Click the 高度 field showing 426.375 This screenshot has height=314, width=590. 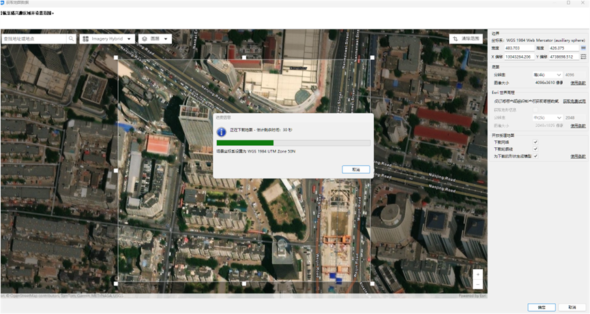point(563,48)
